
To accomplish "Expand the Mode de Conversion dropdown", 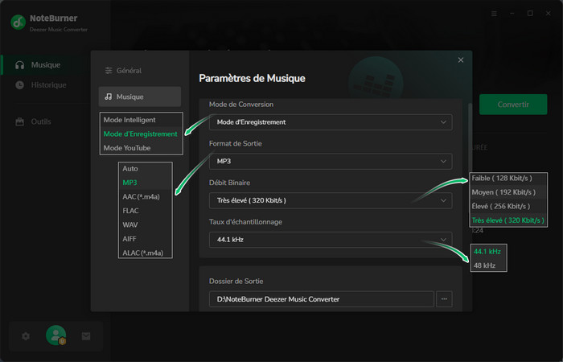I will [x=331, y=122].
